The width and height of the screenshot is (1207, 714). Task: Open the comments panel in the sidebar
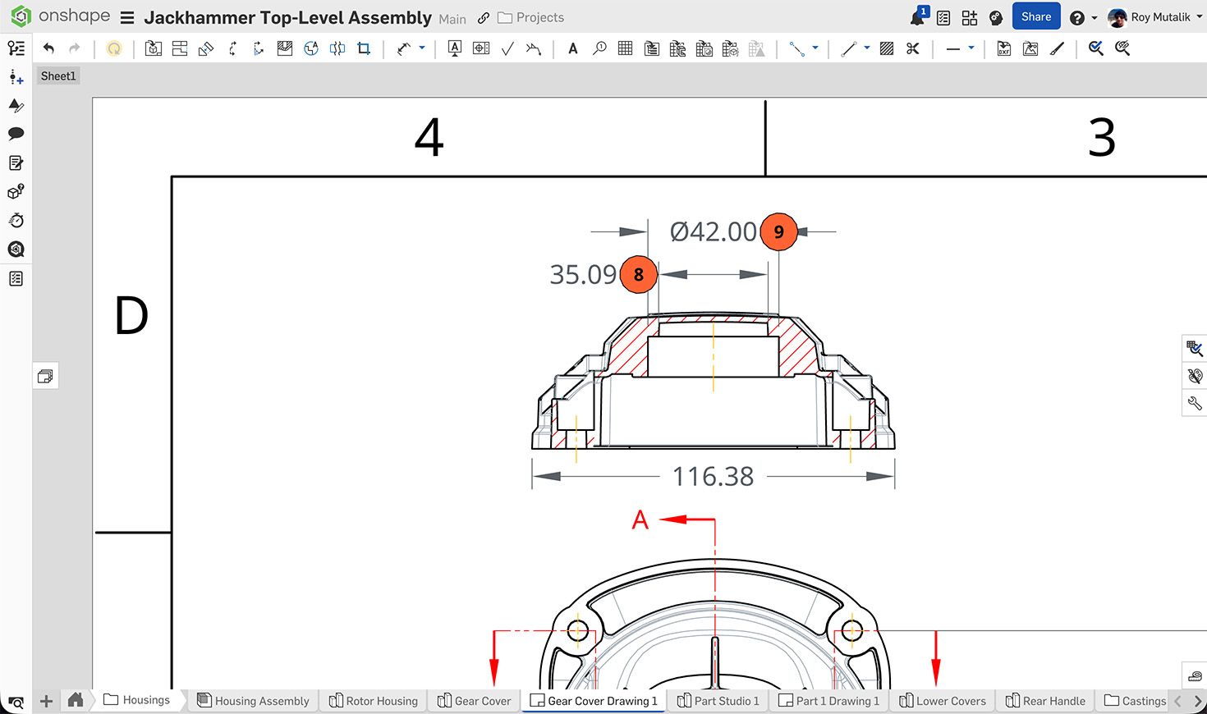[16, 134]
